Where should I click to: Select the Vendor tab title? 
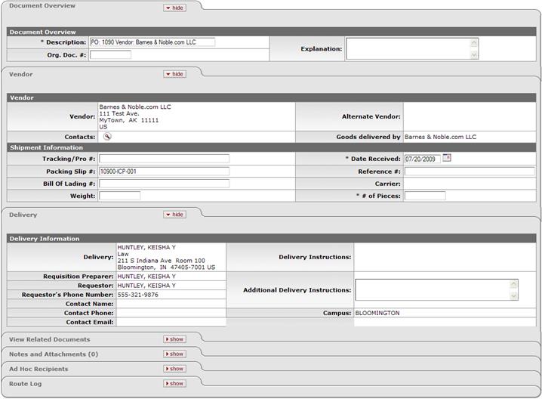coord(20,74)
